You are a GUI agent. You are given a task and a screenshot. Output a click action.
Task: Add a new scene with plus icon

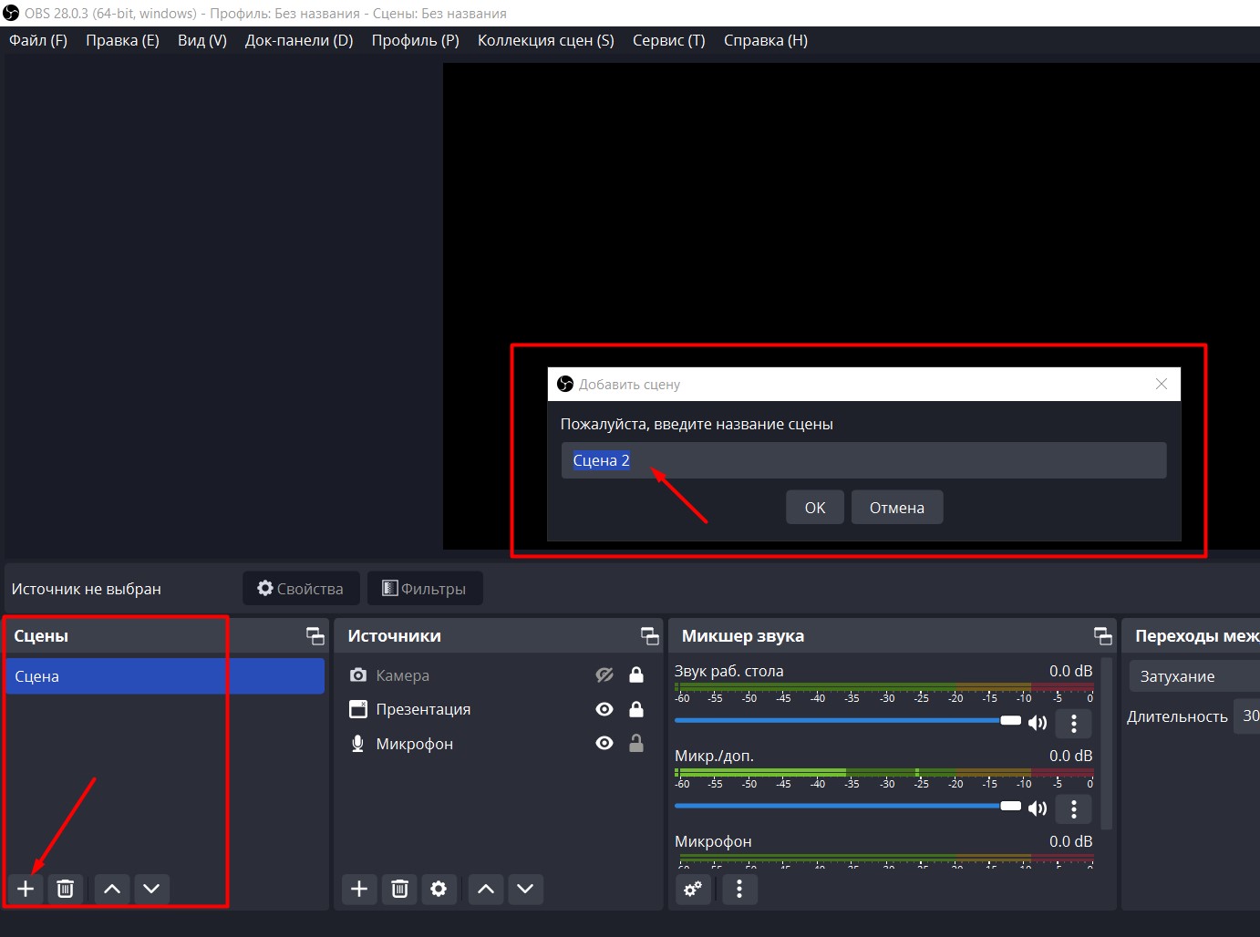26,889
